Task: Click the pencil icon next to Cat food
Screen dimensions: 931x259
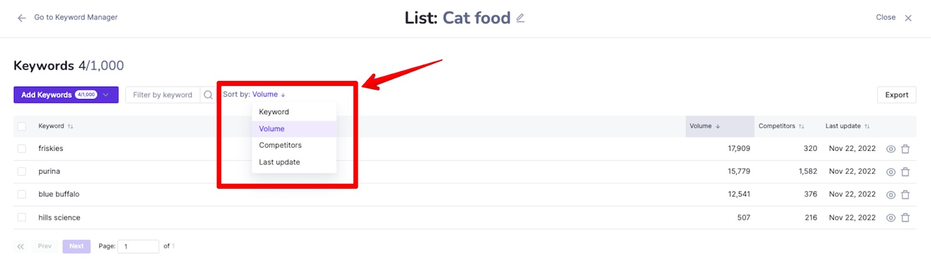Action: click(520, 18)
